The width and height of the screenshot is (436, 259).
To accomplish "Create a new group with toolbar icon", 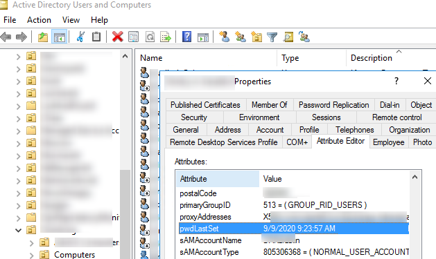I will click(241, 37).
